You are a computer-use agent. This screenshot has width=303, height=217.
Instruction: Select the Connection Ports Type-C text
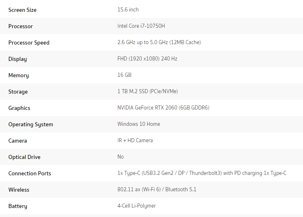tap(202, 173)
